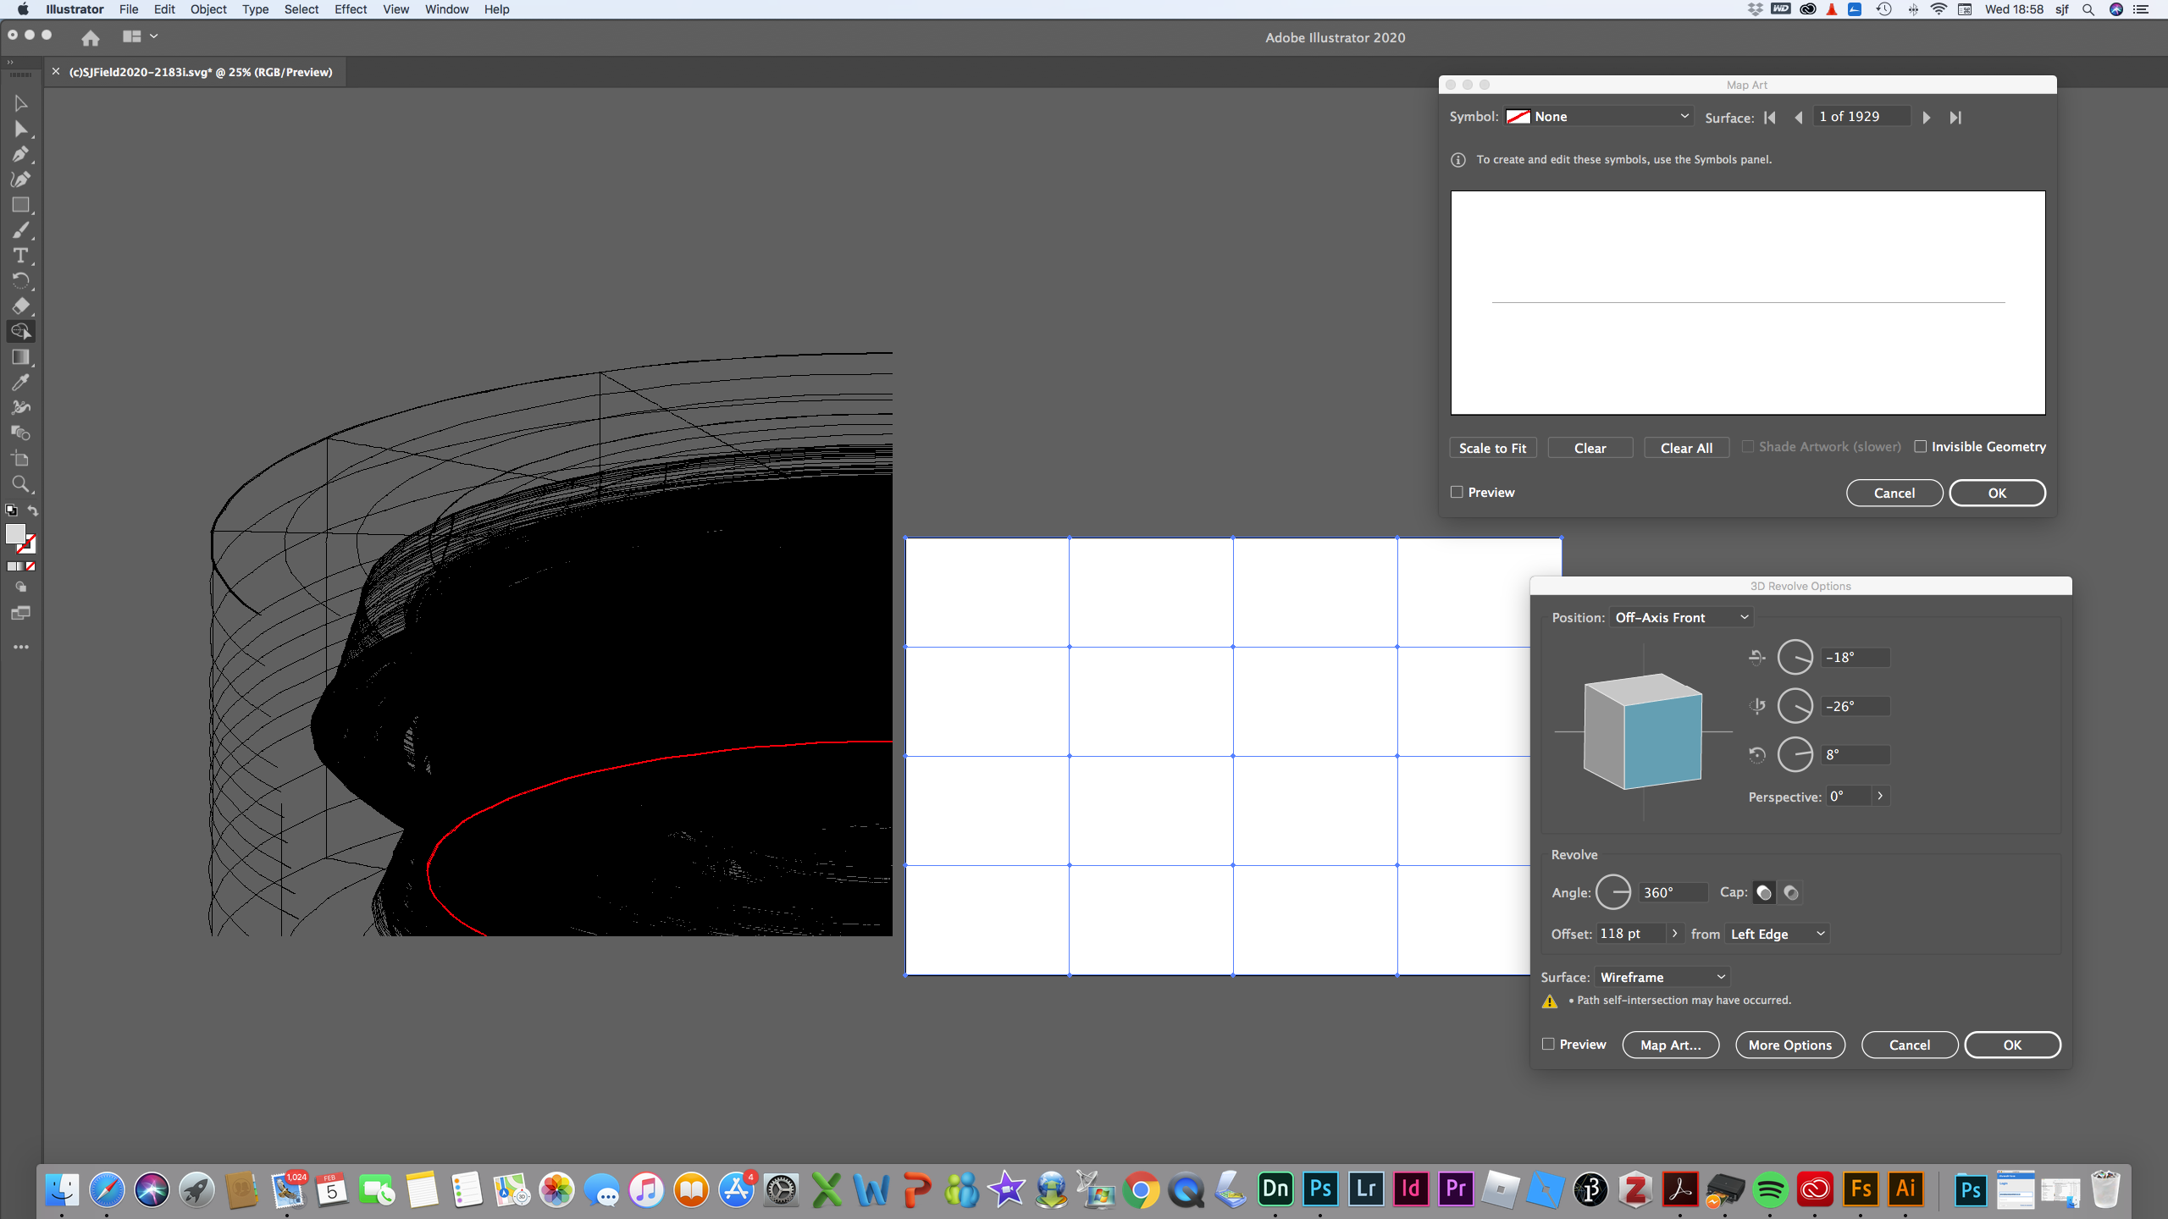The image size is (2168, 1219).
Task: Enable Preview in the Map Art dialog
Action: pyautogui.click(x=1457, y=491)
